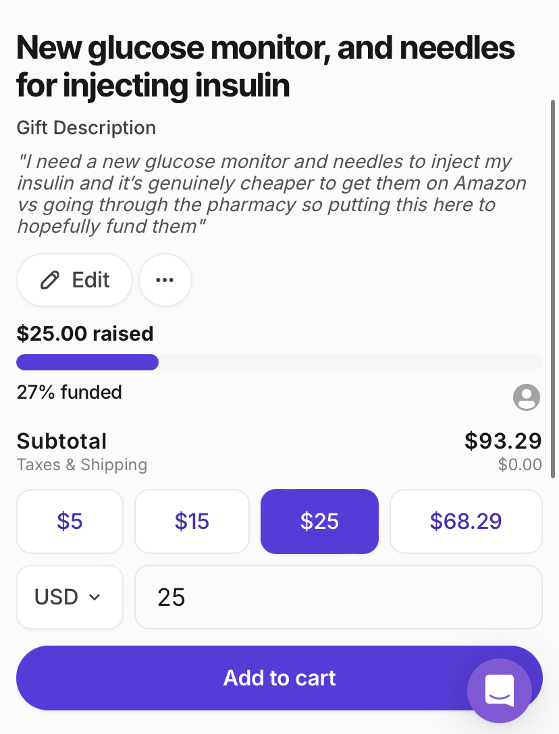Open the three-dot more options menu
Viewport: 559px width, 734px height.
pos(165,280)
